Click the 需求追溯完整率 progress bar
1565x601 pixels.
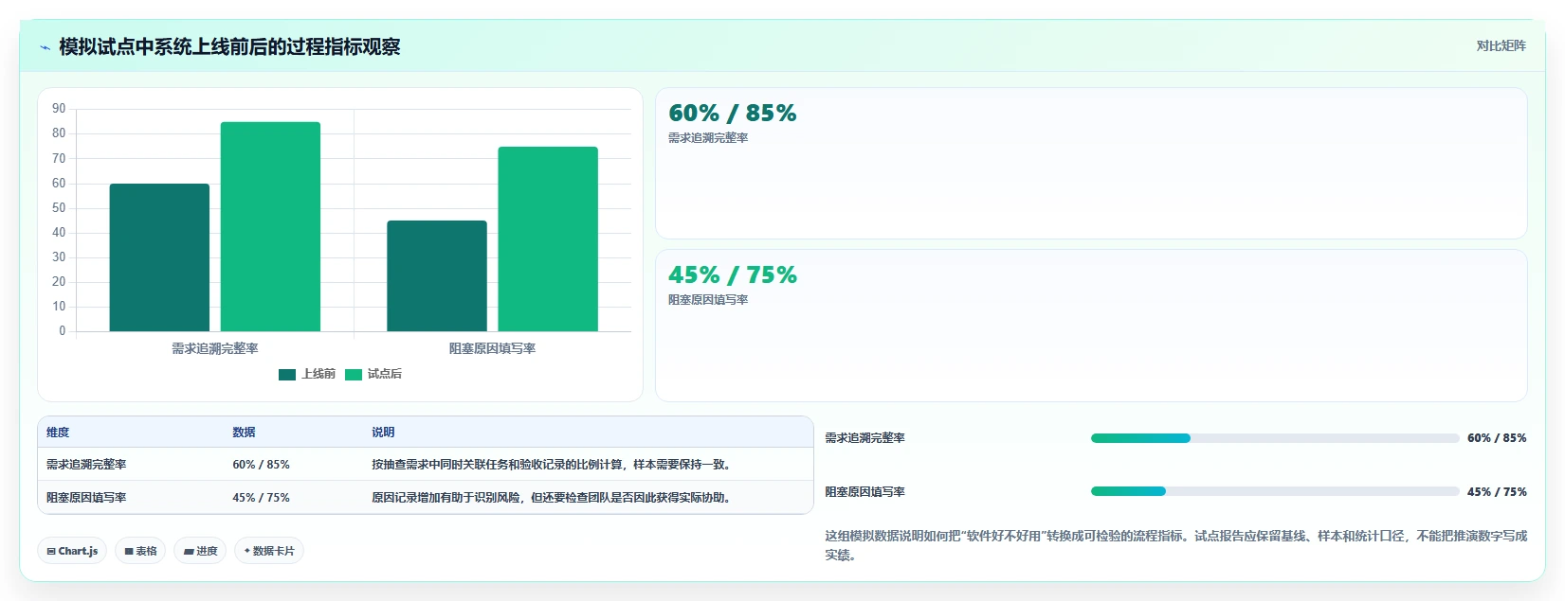1275,438
